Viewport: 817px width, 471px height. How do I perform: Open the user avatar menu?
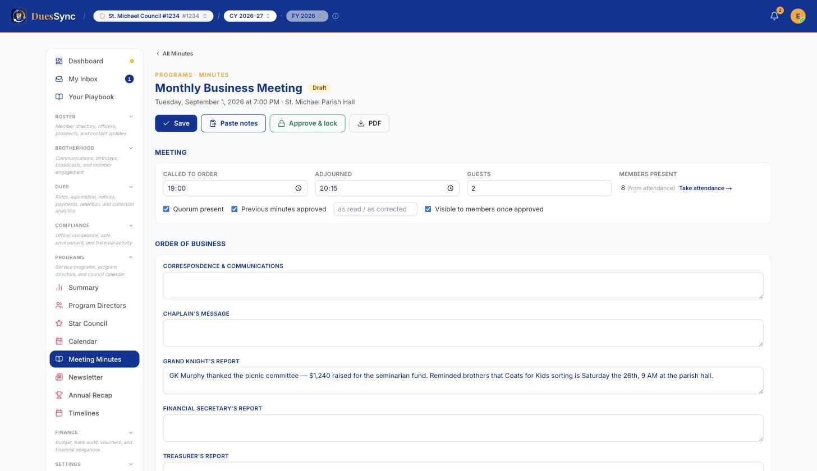798,16
